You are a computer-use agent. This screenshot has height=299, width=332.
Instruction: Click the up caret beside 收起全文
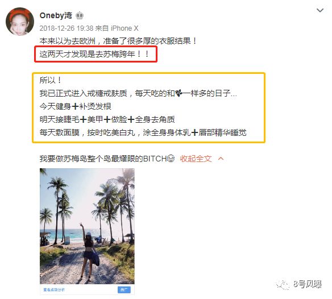click(x=221, y=159)
